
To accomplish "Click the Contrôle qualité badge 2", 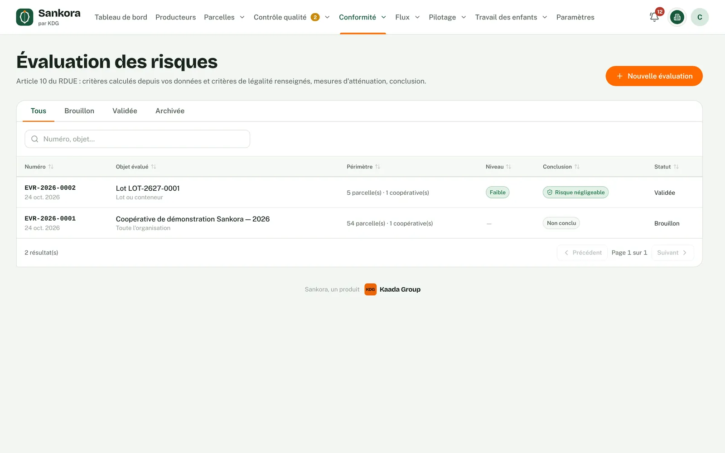I will 315,17.
